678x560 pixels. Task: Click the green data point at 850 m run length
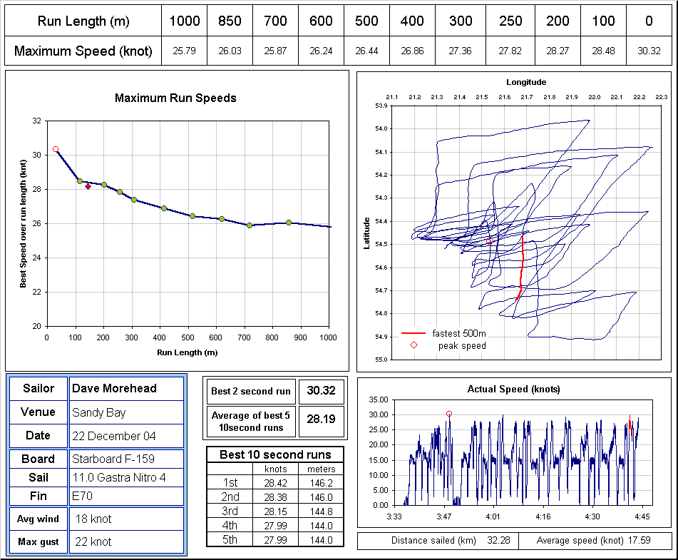point(289,223)
